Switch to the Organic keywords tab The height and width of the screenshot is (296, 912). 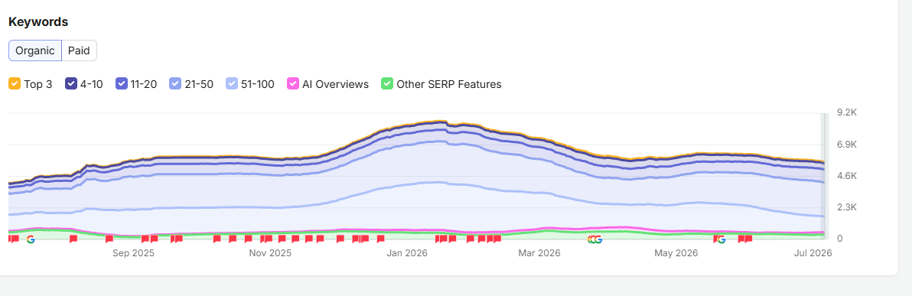[35, 50]
